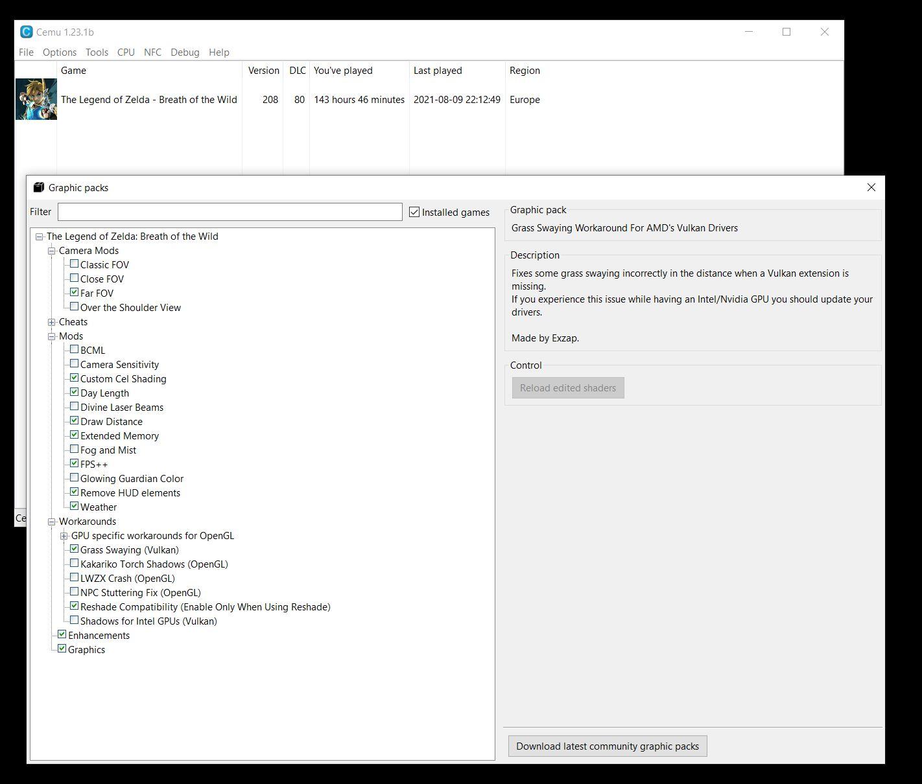Enable LWZX Crash (OpenGL) checkbox
This screenshot has width=922, height=784.
[x=74, y=577]
